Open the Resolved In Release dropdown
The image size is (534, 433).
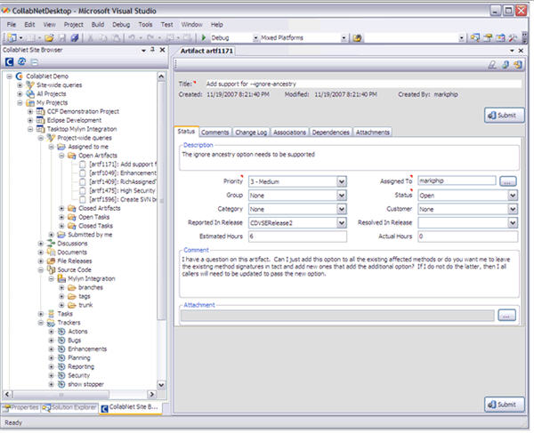click(x=513, y=223)
